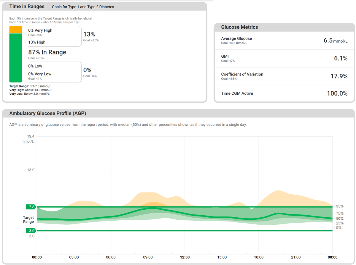The width and height of the screenshot is (356, 265).
Task: Click the 'Each 5% increase' clinical note
Action: coord(51,18)
